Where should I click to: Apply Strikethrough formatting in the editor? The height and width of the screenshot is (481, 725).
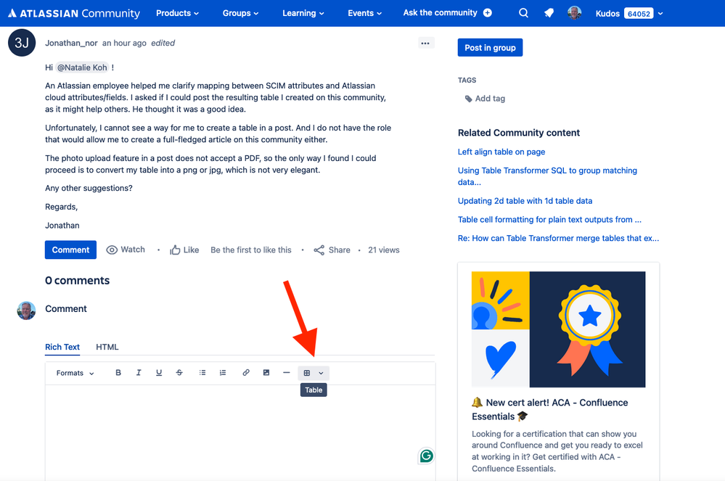tap(179, 373)
